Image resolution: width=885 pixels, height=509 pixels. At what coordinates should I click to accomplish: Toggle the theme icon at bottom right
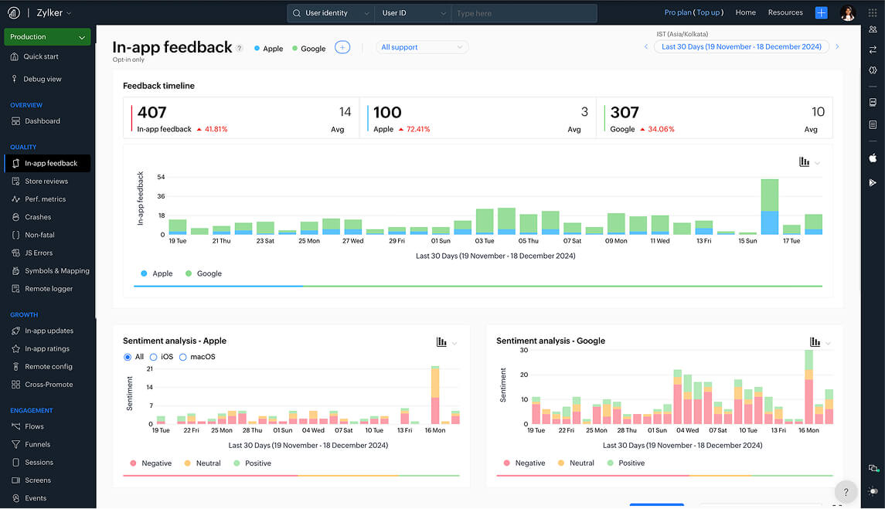point(873,491)
